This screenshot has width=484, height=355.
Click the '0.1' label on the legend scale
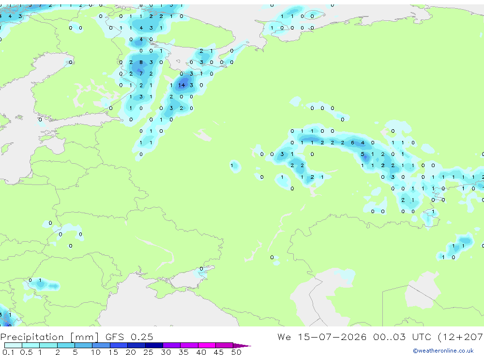point(8,352)
